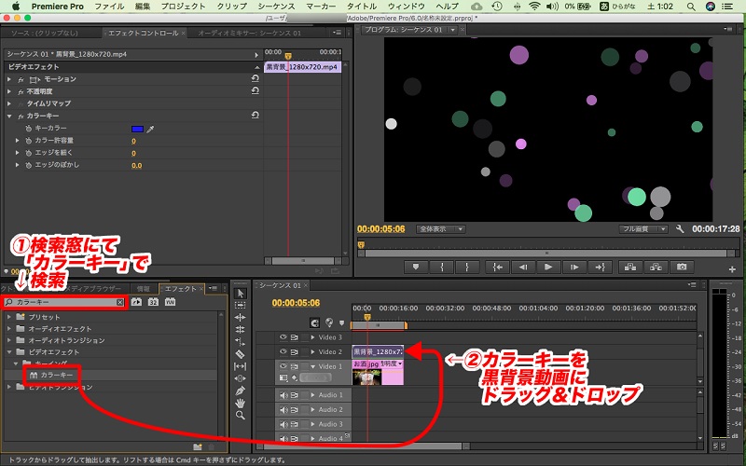Image resolution: width=746 pixels, height=466 pixels.
Task: Click Mark Out button
Action: click(467, 267)
